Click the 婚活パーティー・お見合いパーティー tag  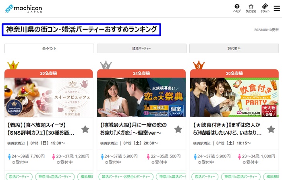pyautogui.click(x=126, y=176)
